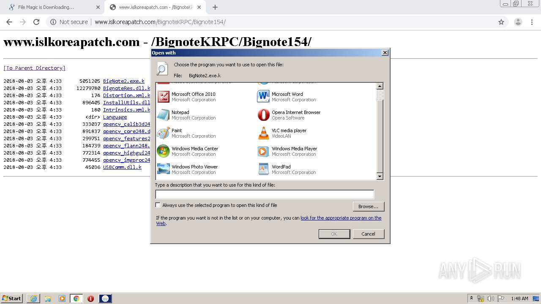Select Microsoft Office 2010 program icon
541x304 pixels.
(163, 97)
